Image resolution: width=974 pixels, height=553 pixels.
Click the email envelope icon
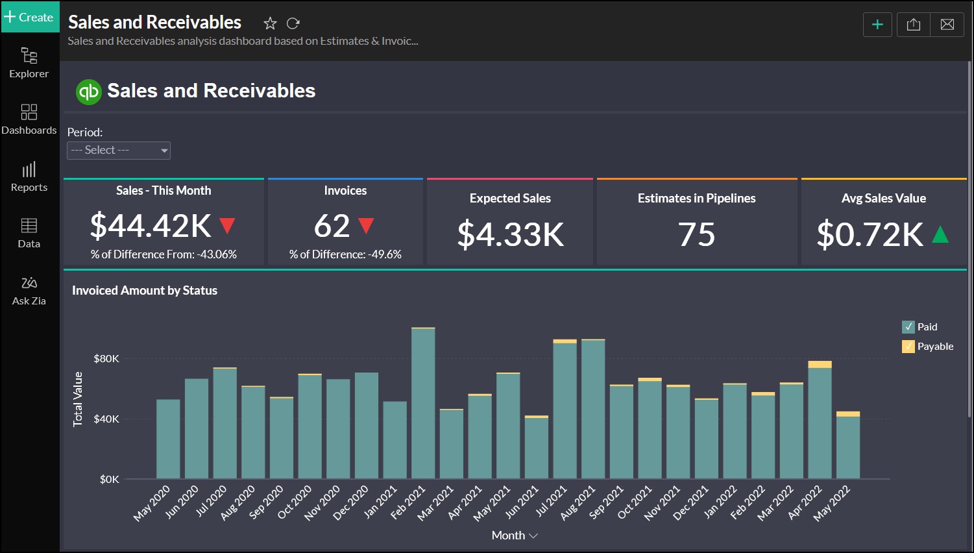[947, 25]
